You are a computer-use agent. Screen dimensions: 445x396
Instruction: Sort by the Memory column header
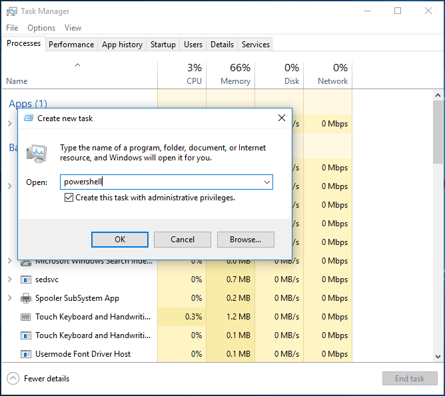230,75
